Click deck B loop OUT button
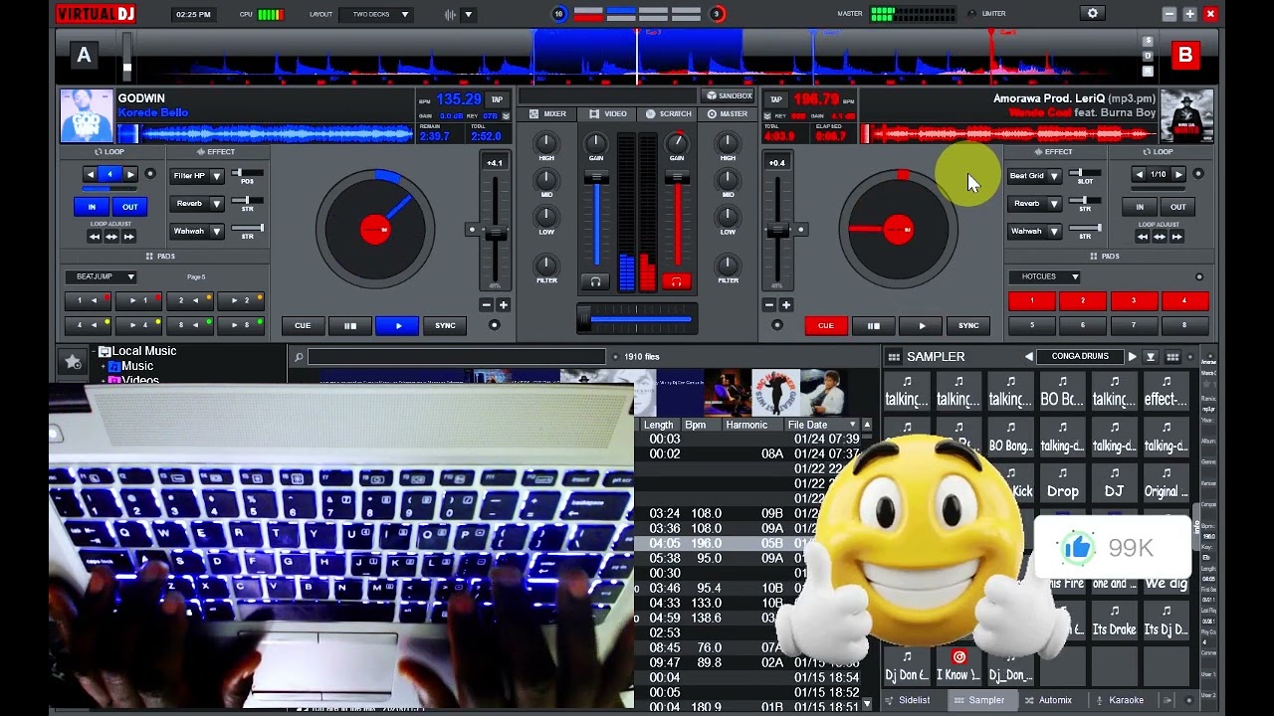The image size is (1274, 716). click(x=1177, y=207)
